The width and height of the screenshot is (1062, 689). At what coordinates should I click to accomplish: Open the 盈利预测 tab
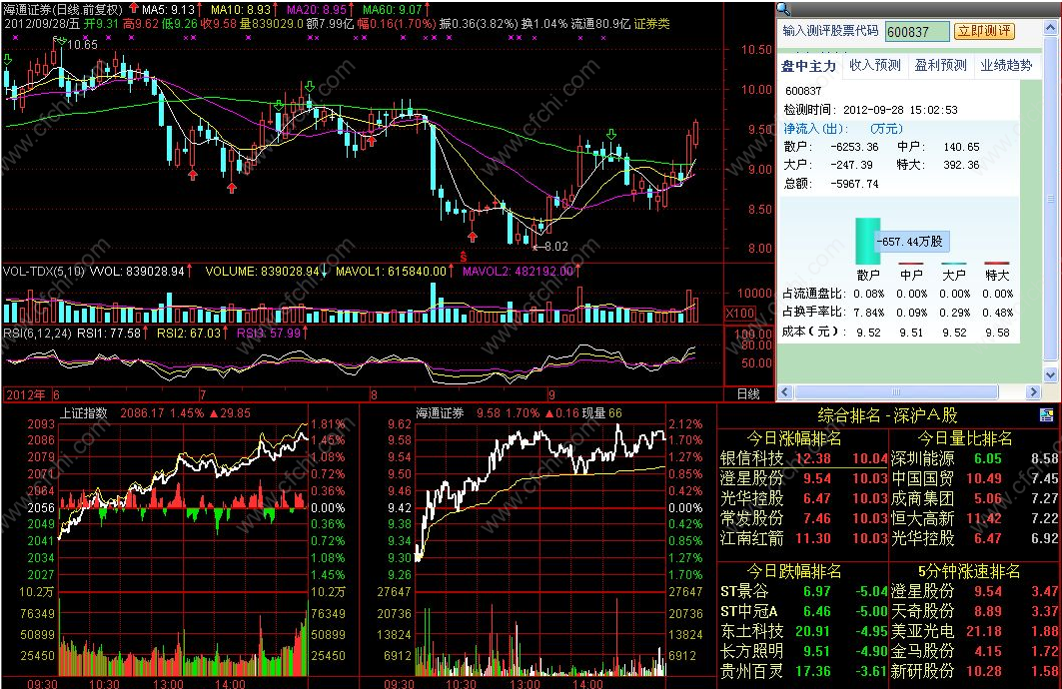940,66
